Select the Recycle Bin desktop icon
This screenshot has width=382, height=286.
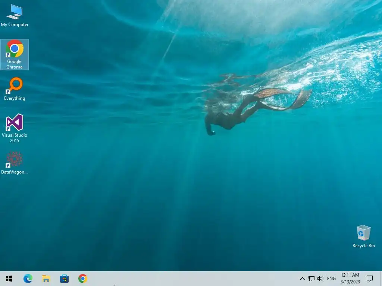(363, 236)
